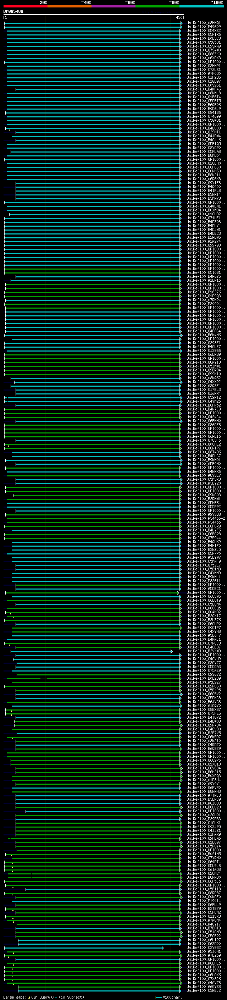The image size is (227, 1000).
Task: Click arrowhead ending the B2VXW9 alignment bar
Action: [172, 651]
